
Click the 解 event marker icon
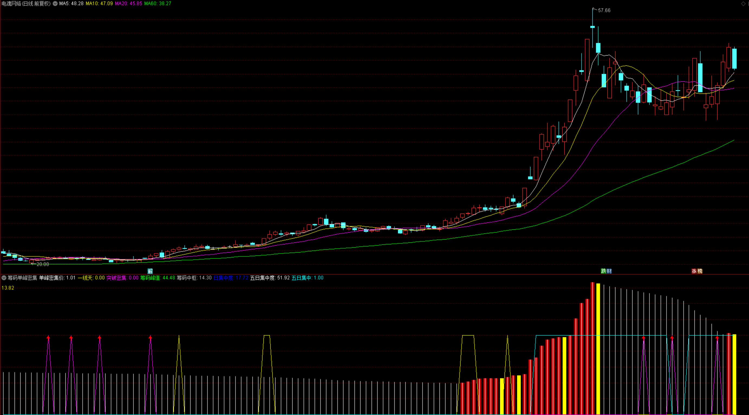[x=150, y=271]
